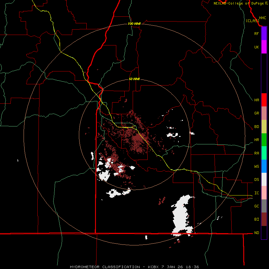Select the BD yellow legend swatch
The width and height of the screenshot is (269, 269).
pyautogui.click(x=264, y=127)
